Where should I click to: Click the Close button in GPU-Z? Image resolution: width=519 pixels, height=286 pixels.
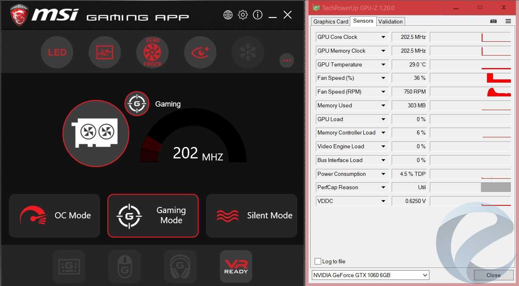pyautogui.click(x=493, y=275)
